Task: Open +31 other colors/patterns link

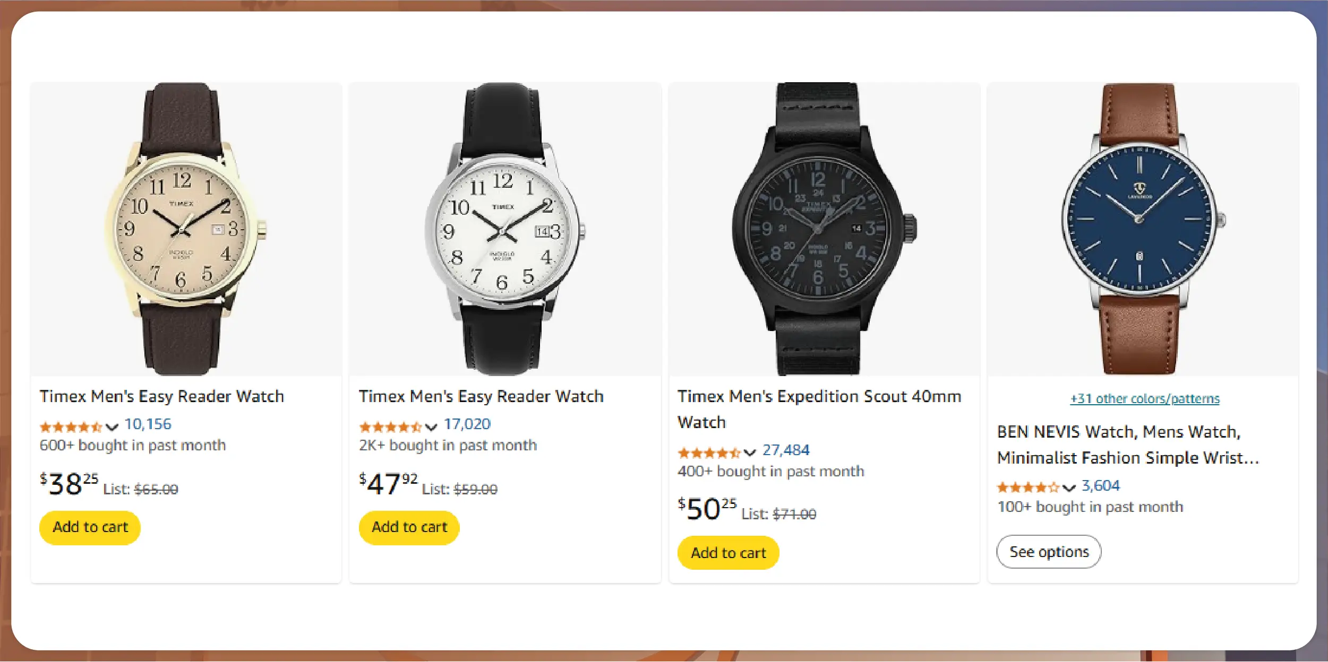Action: 1145,398
